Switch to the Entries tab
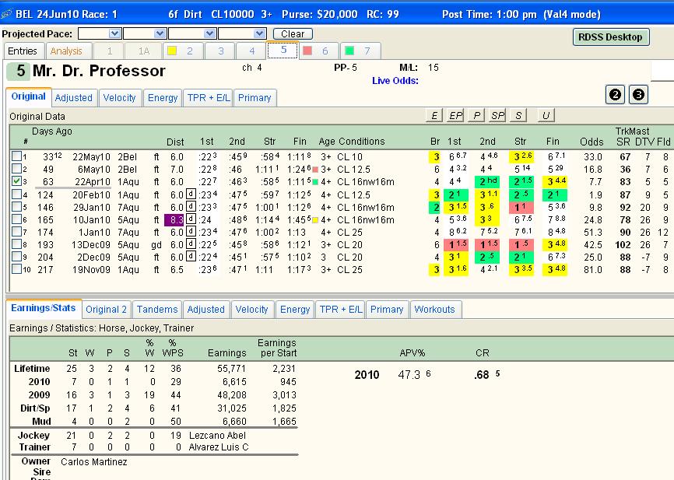The image size is (674, 480). [23, 51]
